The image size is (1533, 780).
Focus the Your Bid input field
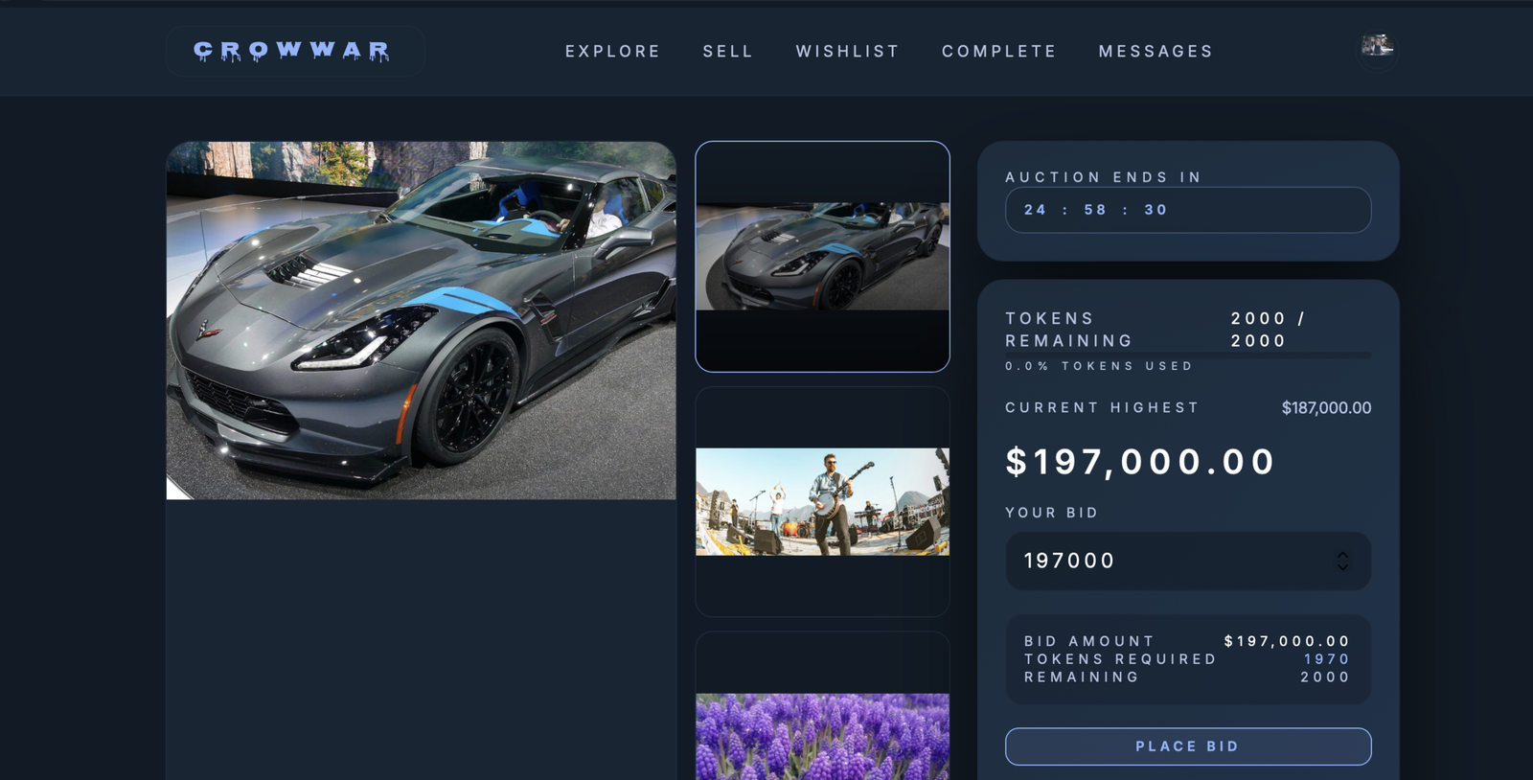(1187, 561)
